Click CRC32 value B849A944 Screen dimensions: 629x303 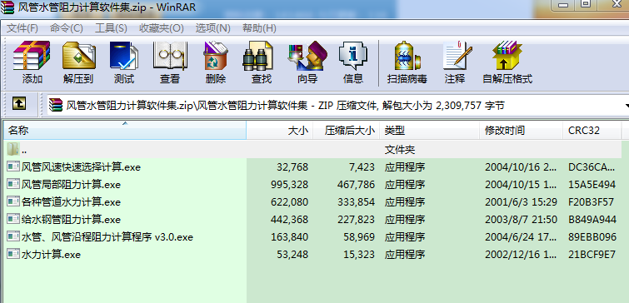click(592, 219)
